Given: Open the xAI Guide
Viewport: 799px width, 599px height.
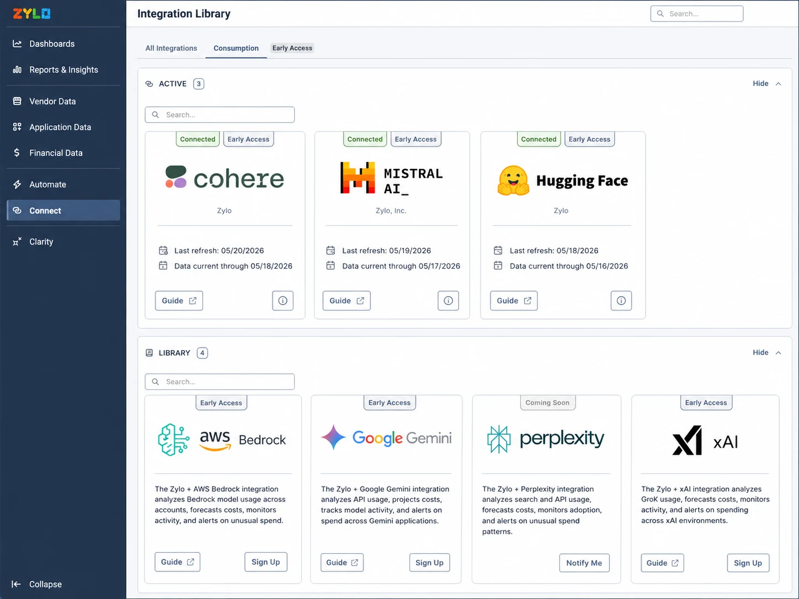Looking at the screenshot, I should [x=662, y=563].
